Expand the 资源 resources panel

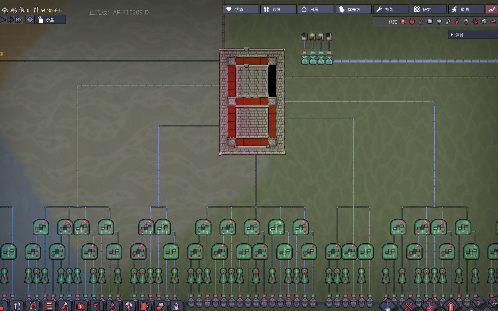pos(473,35)
